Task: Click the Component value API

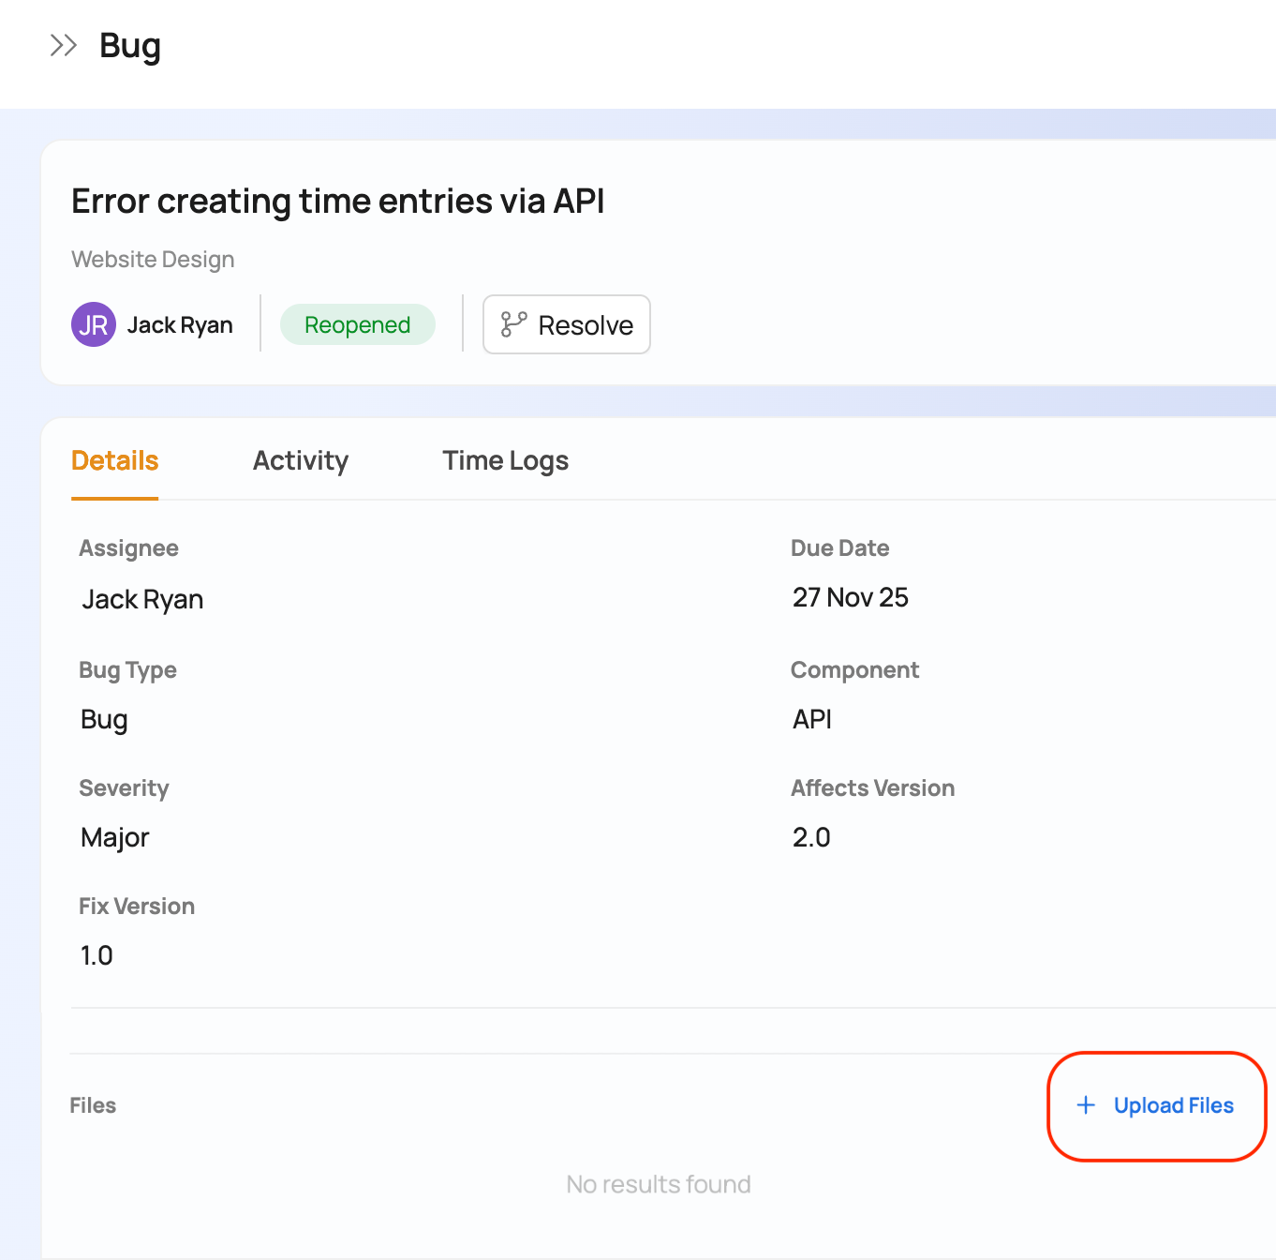Action: [811, 719]
